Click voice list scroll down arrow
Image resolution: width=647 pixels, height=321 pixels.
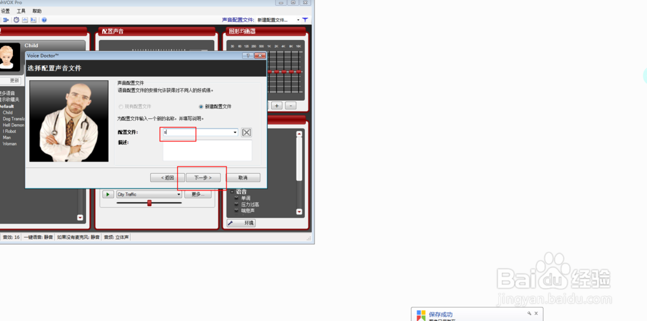point(80,218)
